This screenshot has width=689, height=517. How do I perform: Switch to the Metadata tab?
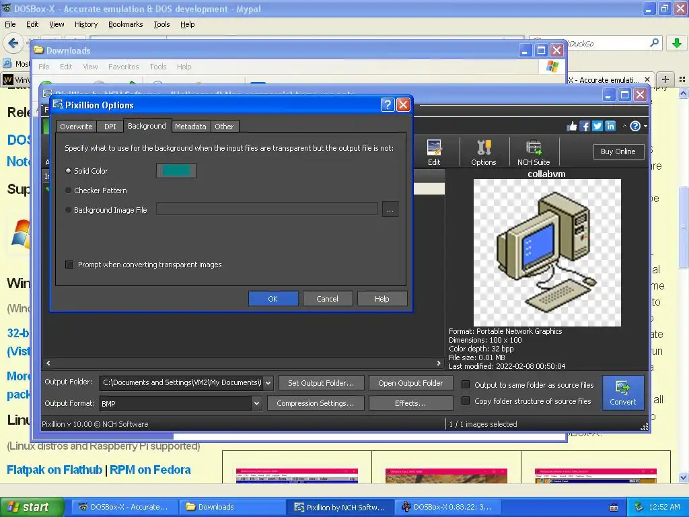(190, 126)
